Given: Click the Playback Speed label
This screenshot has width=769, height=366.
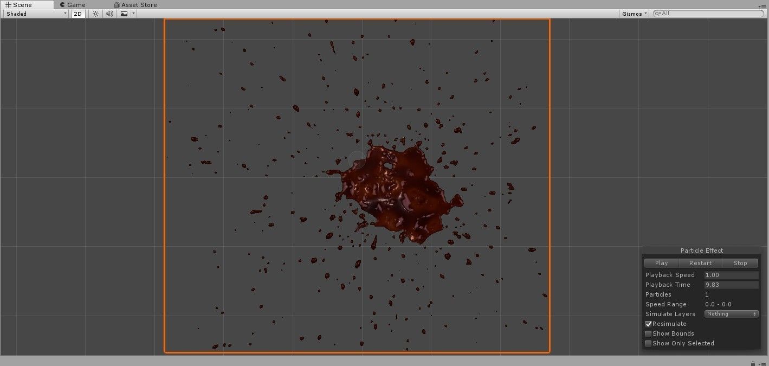Looking at the screenshot, I should coord(670,275).
